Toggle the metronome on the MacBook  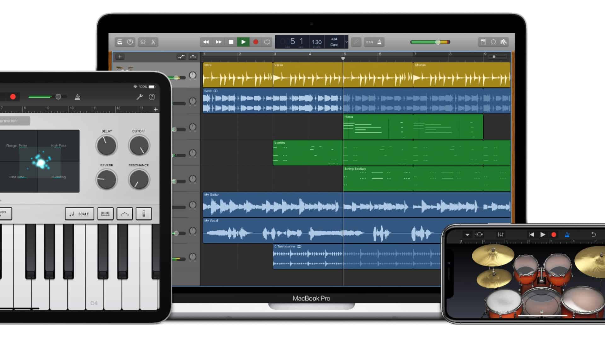(x=379, y=42)
